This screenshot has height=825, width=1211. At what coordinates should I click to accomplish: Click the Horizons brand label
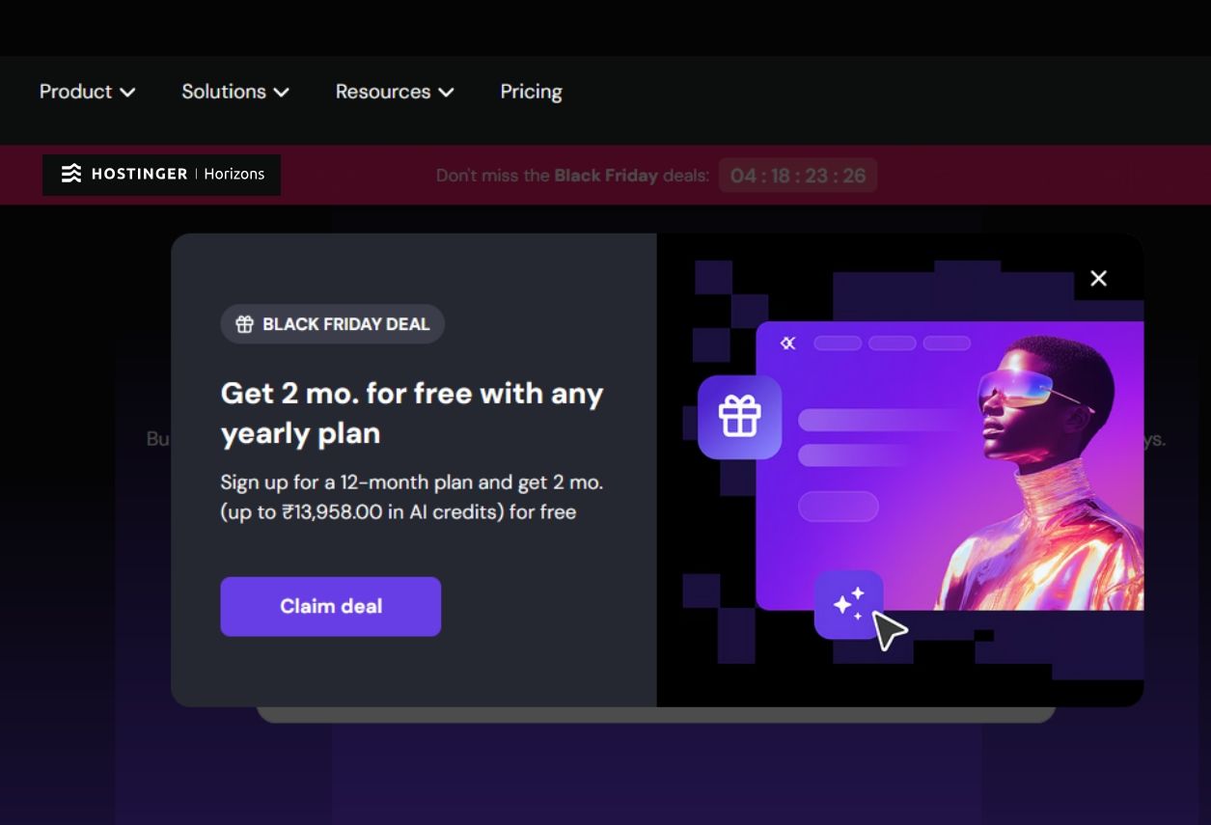[x=234, y=174]
